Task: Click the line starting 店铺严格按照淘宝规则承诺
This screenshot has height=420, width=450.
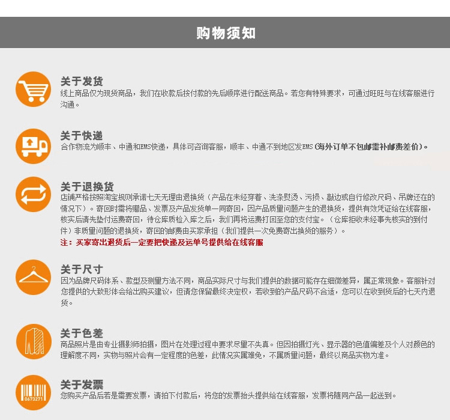Action: click(x=247, y=197)
